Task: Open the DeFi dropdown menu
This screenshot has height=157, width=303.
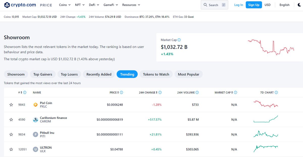Action: tap(94, 5)
